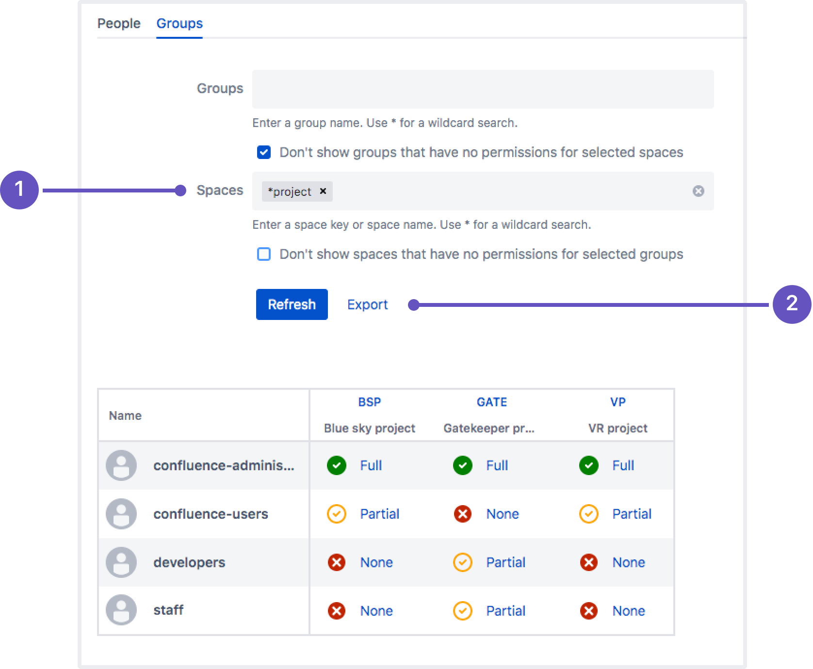Click orange partial icon for confluence-users VP
Screen dimensions: 813x669
click(x=589, y=514)
